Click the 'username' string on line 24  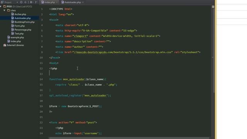pyautogui.click(x=91, y=133)
